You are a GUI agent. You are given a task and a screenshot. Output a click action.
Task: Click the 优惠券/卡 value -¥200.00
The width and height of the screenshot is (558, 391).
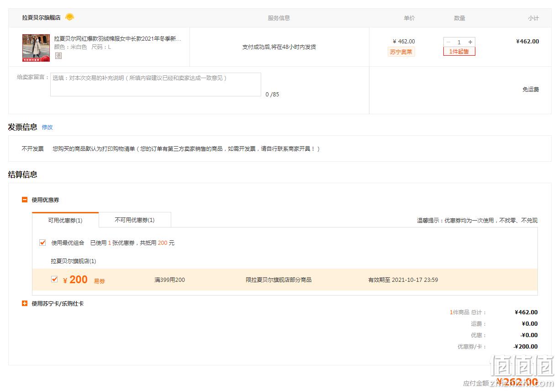pos(526,347)
